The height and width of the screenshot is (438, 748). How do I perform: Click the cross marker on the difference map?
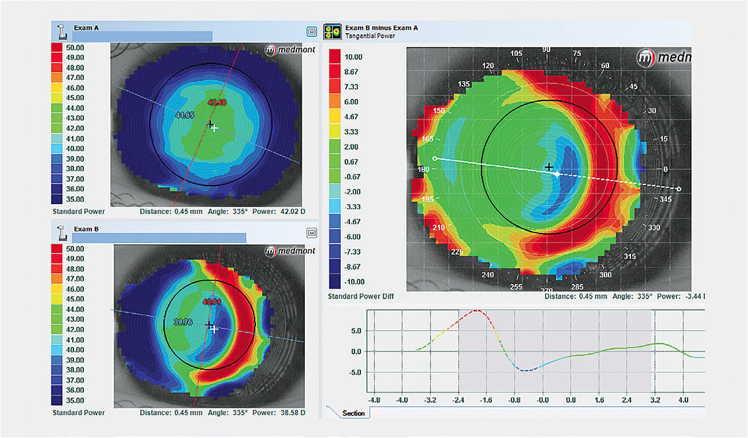(x=550, y=168)
